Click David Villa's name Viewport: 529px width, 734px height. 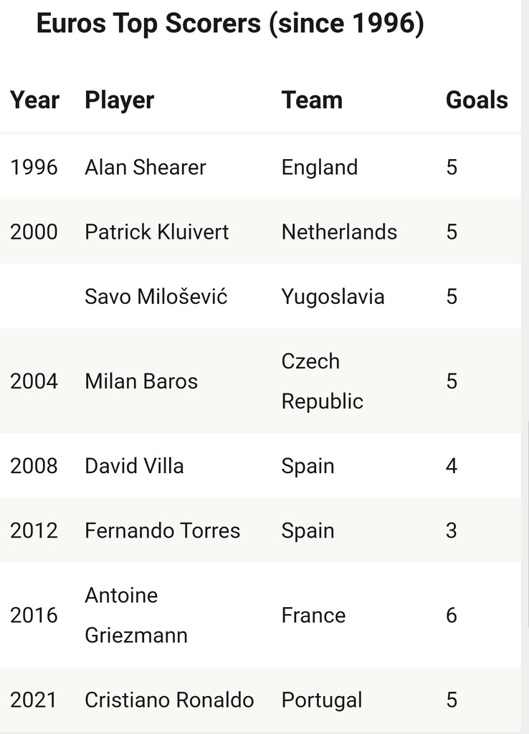[x=134, y=466]
